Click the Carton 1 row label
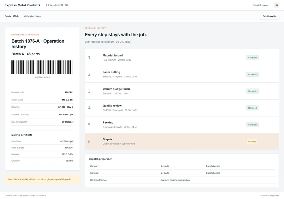Viewport: 284px width, 199px height. (94, 166)
